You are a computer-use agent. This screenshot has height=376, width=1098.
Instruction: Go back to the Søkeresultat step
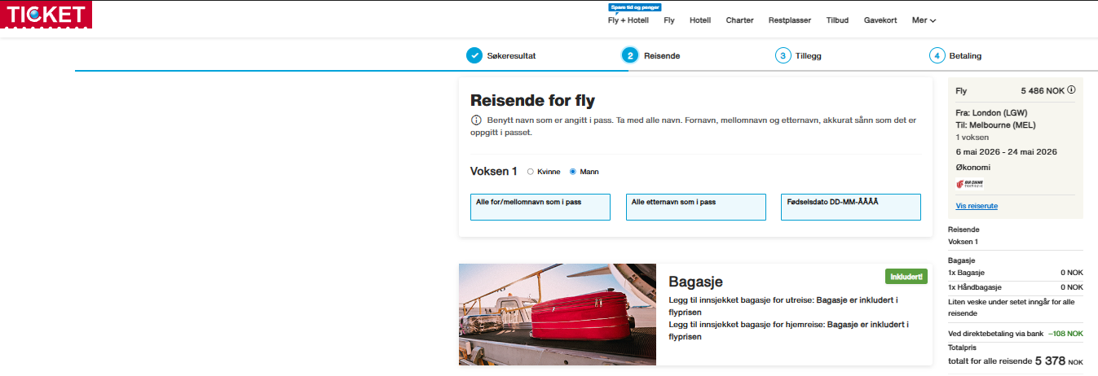point(512,56)
